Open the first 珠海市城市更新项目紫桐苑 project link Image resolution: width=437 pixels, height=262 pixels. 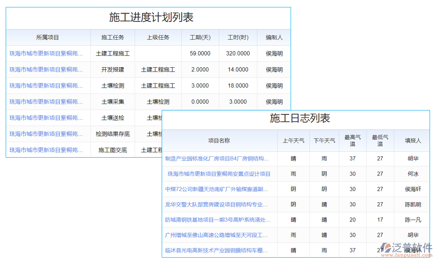48,53
